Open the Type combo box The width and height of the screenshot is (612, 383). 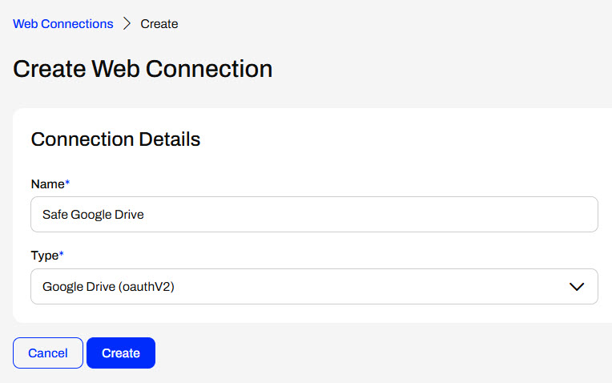click(x=314, y=287)
